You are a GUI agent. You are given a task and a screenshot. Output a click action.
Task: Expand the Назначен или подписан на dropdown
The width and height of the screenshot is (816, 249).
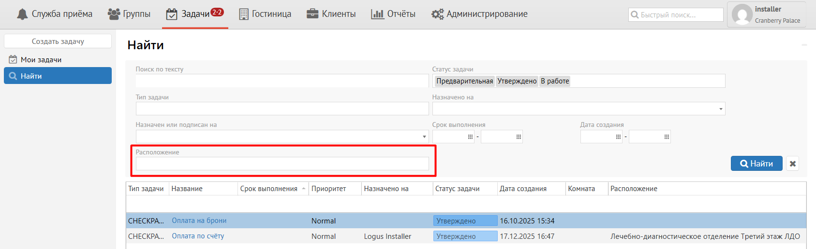tap(424, 137)
